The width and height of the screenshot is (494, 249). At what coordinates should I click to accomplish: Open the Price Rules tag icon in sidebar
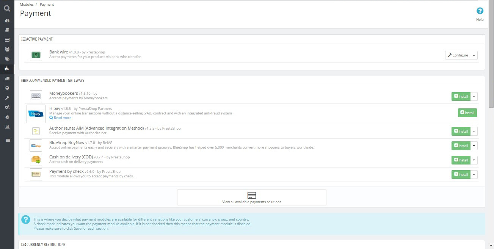coord(7,59)
